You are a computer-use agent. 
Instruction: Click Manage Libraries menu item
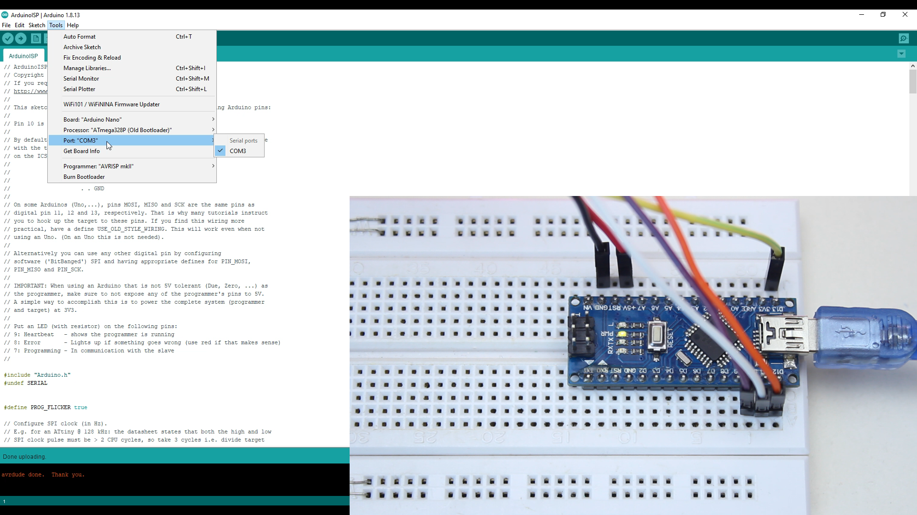coord(87,68)
